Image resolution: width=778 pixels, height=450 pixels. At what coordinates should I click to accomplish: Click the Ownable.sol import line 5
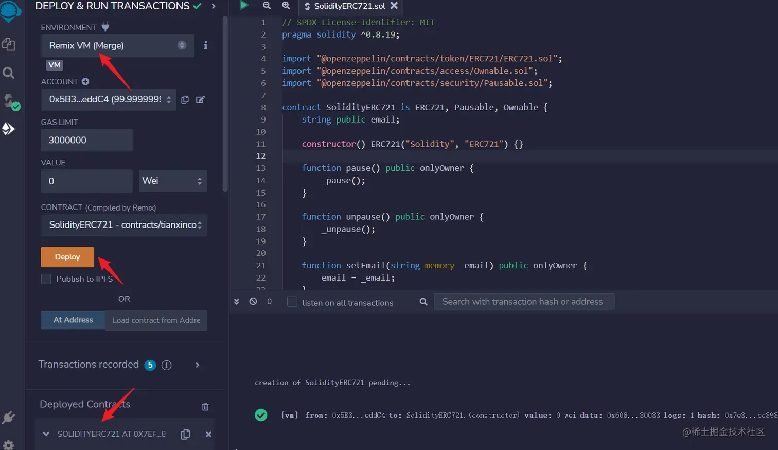pos(410,71)
